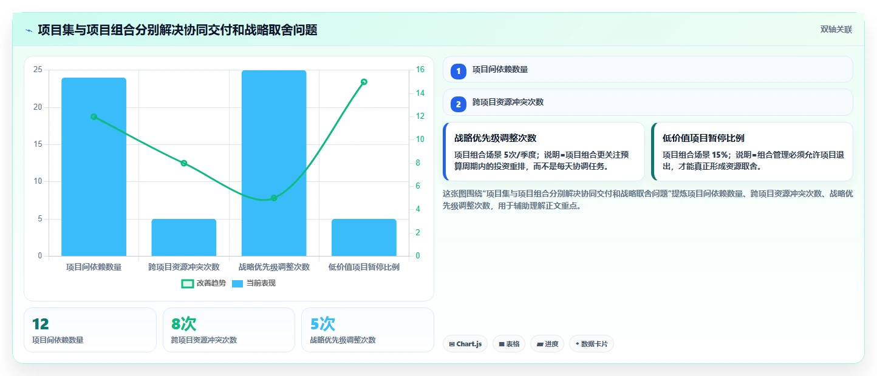The width and height of the screenshot is (877, 376).
Task: Select the numbered badge 2 icon
Action: (459, 104)
